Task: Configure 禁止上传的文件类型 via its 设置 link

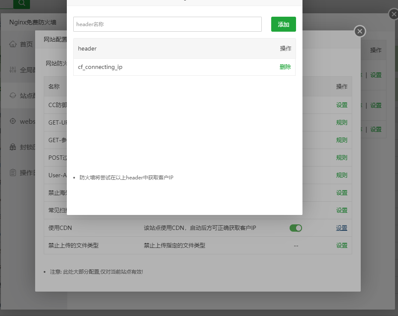Action: (341, 245)
